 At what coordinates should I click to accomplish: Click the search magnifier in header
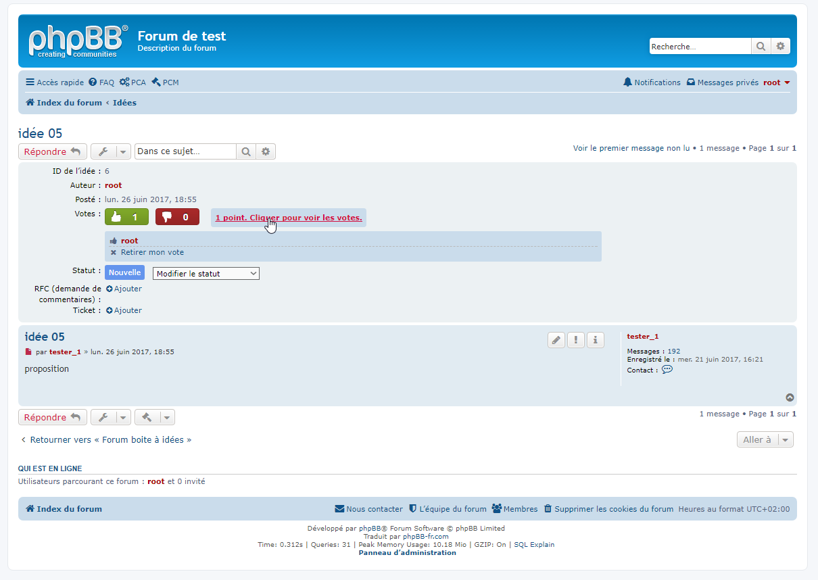coord(761,46)
